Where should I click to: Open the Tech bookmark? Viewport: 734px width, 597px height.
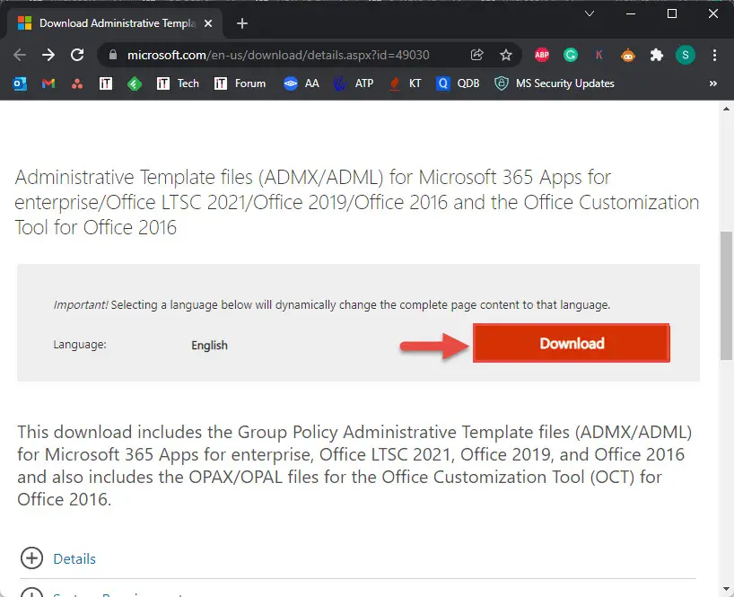pyautogui.click(x=178, y=83)
